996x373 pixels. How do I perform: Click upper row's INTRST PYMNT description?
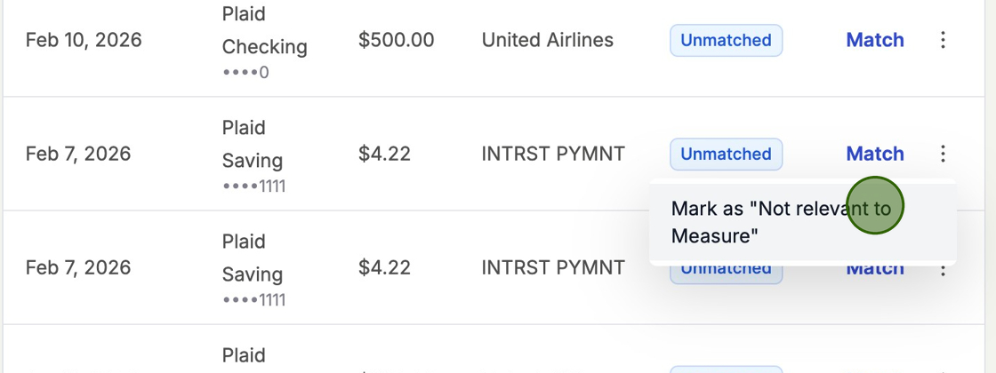552,154
